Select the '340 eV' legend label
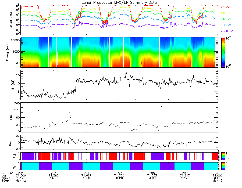This screenshot has height=188, width=242. point(226,19)
